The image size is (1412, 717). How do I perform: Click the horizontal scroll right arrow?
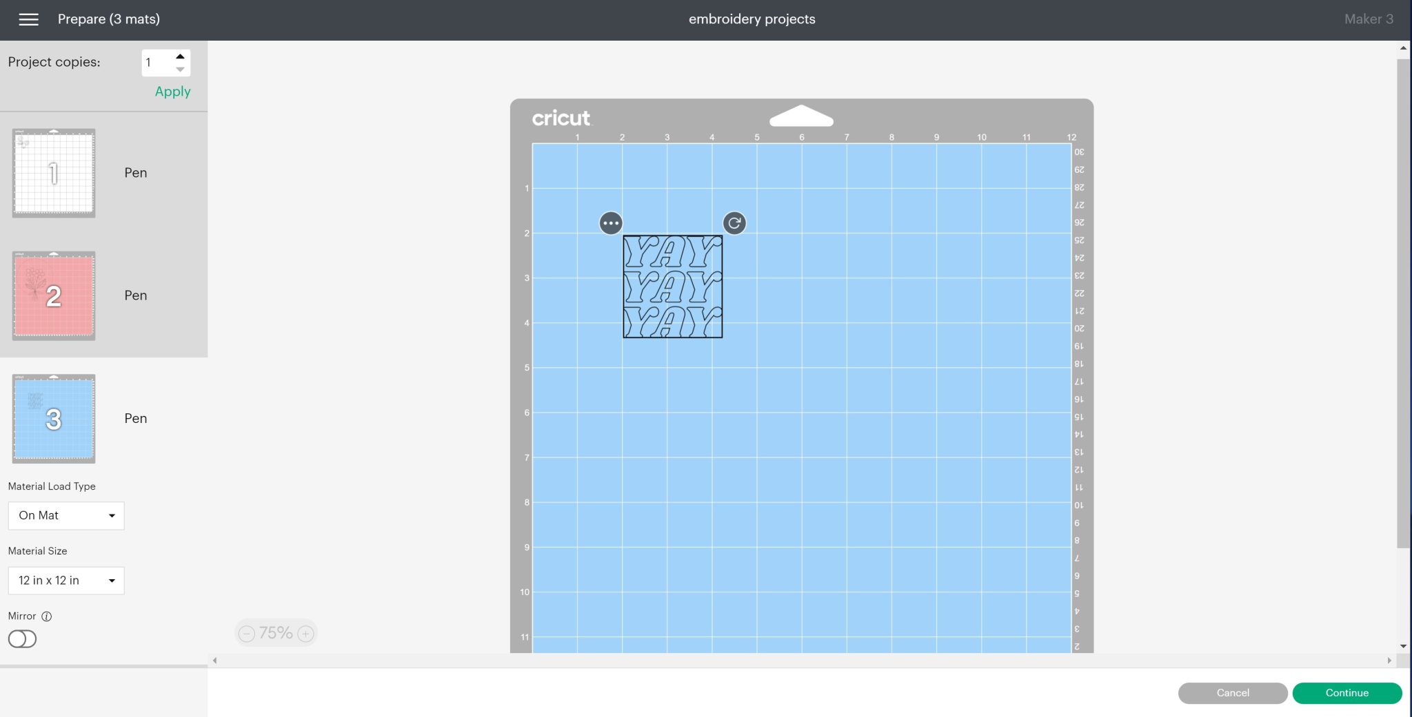pos(1389,661)
